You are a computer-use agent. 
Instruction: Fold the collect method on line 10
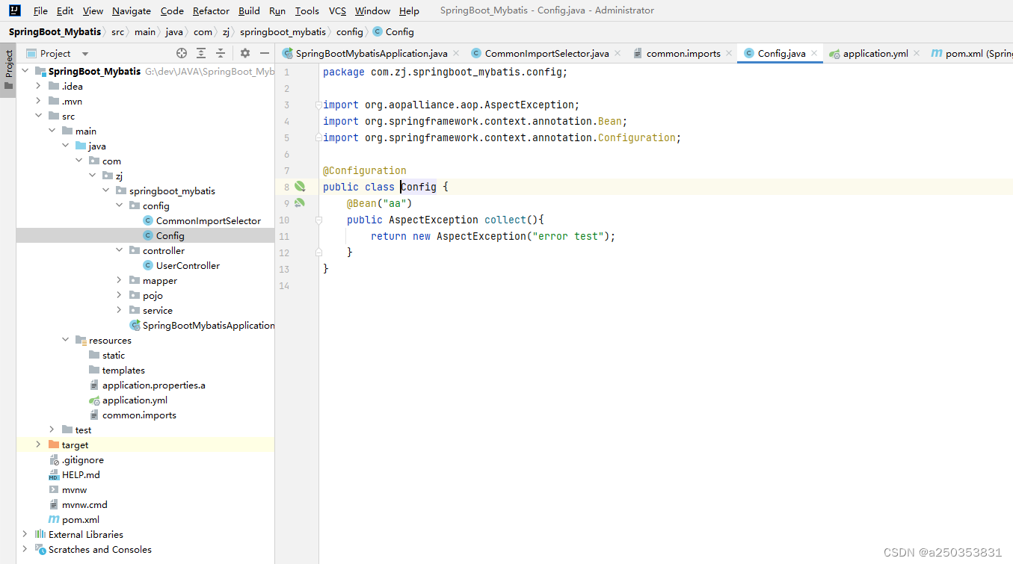pos(318,220)
